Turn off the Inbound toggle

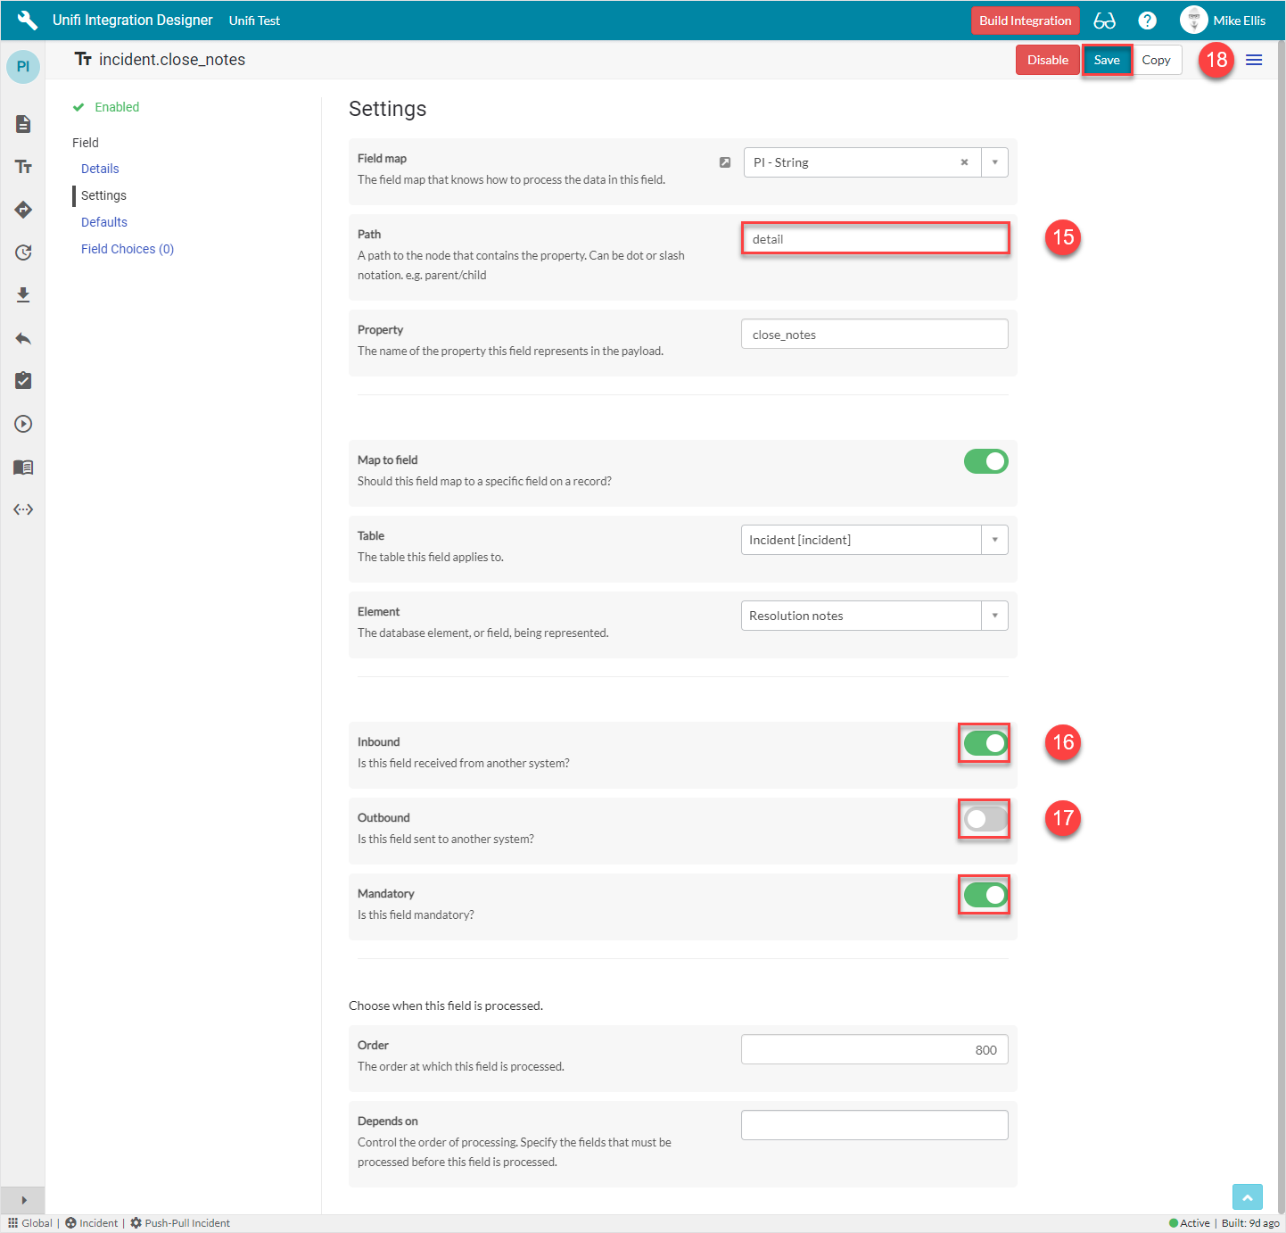coord(985,743)
